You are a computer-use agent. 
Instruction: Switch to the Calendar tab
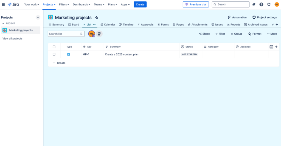(x=108, y=24)
